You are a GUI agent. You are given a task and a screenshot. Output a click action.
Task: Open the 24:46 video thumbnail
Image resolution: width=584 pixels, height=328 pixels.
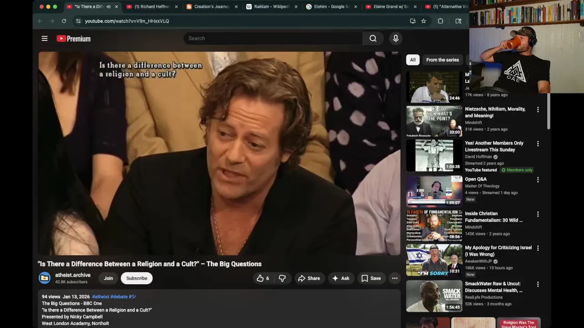(434, 87)
